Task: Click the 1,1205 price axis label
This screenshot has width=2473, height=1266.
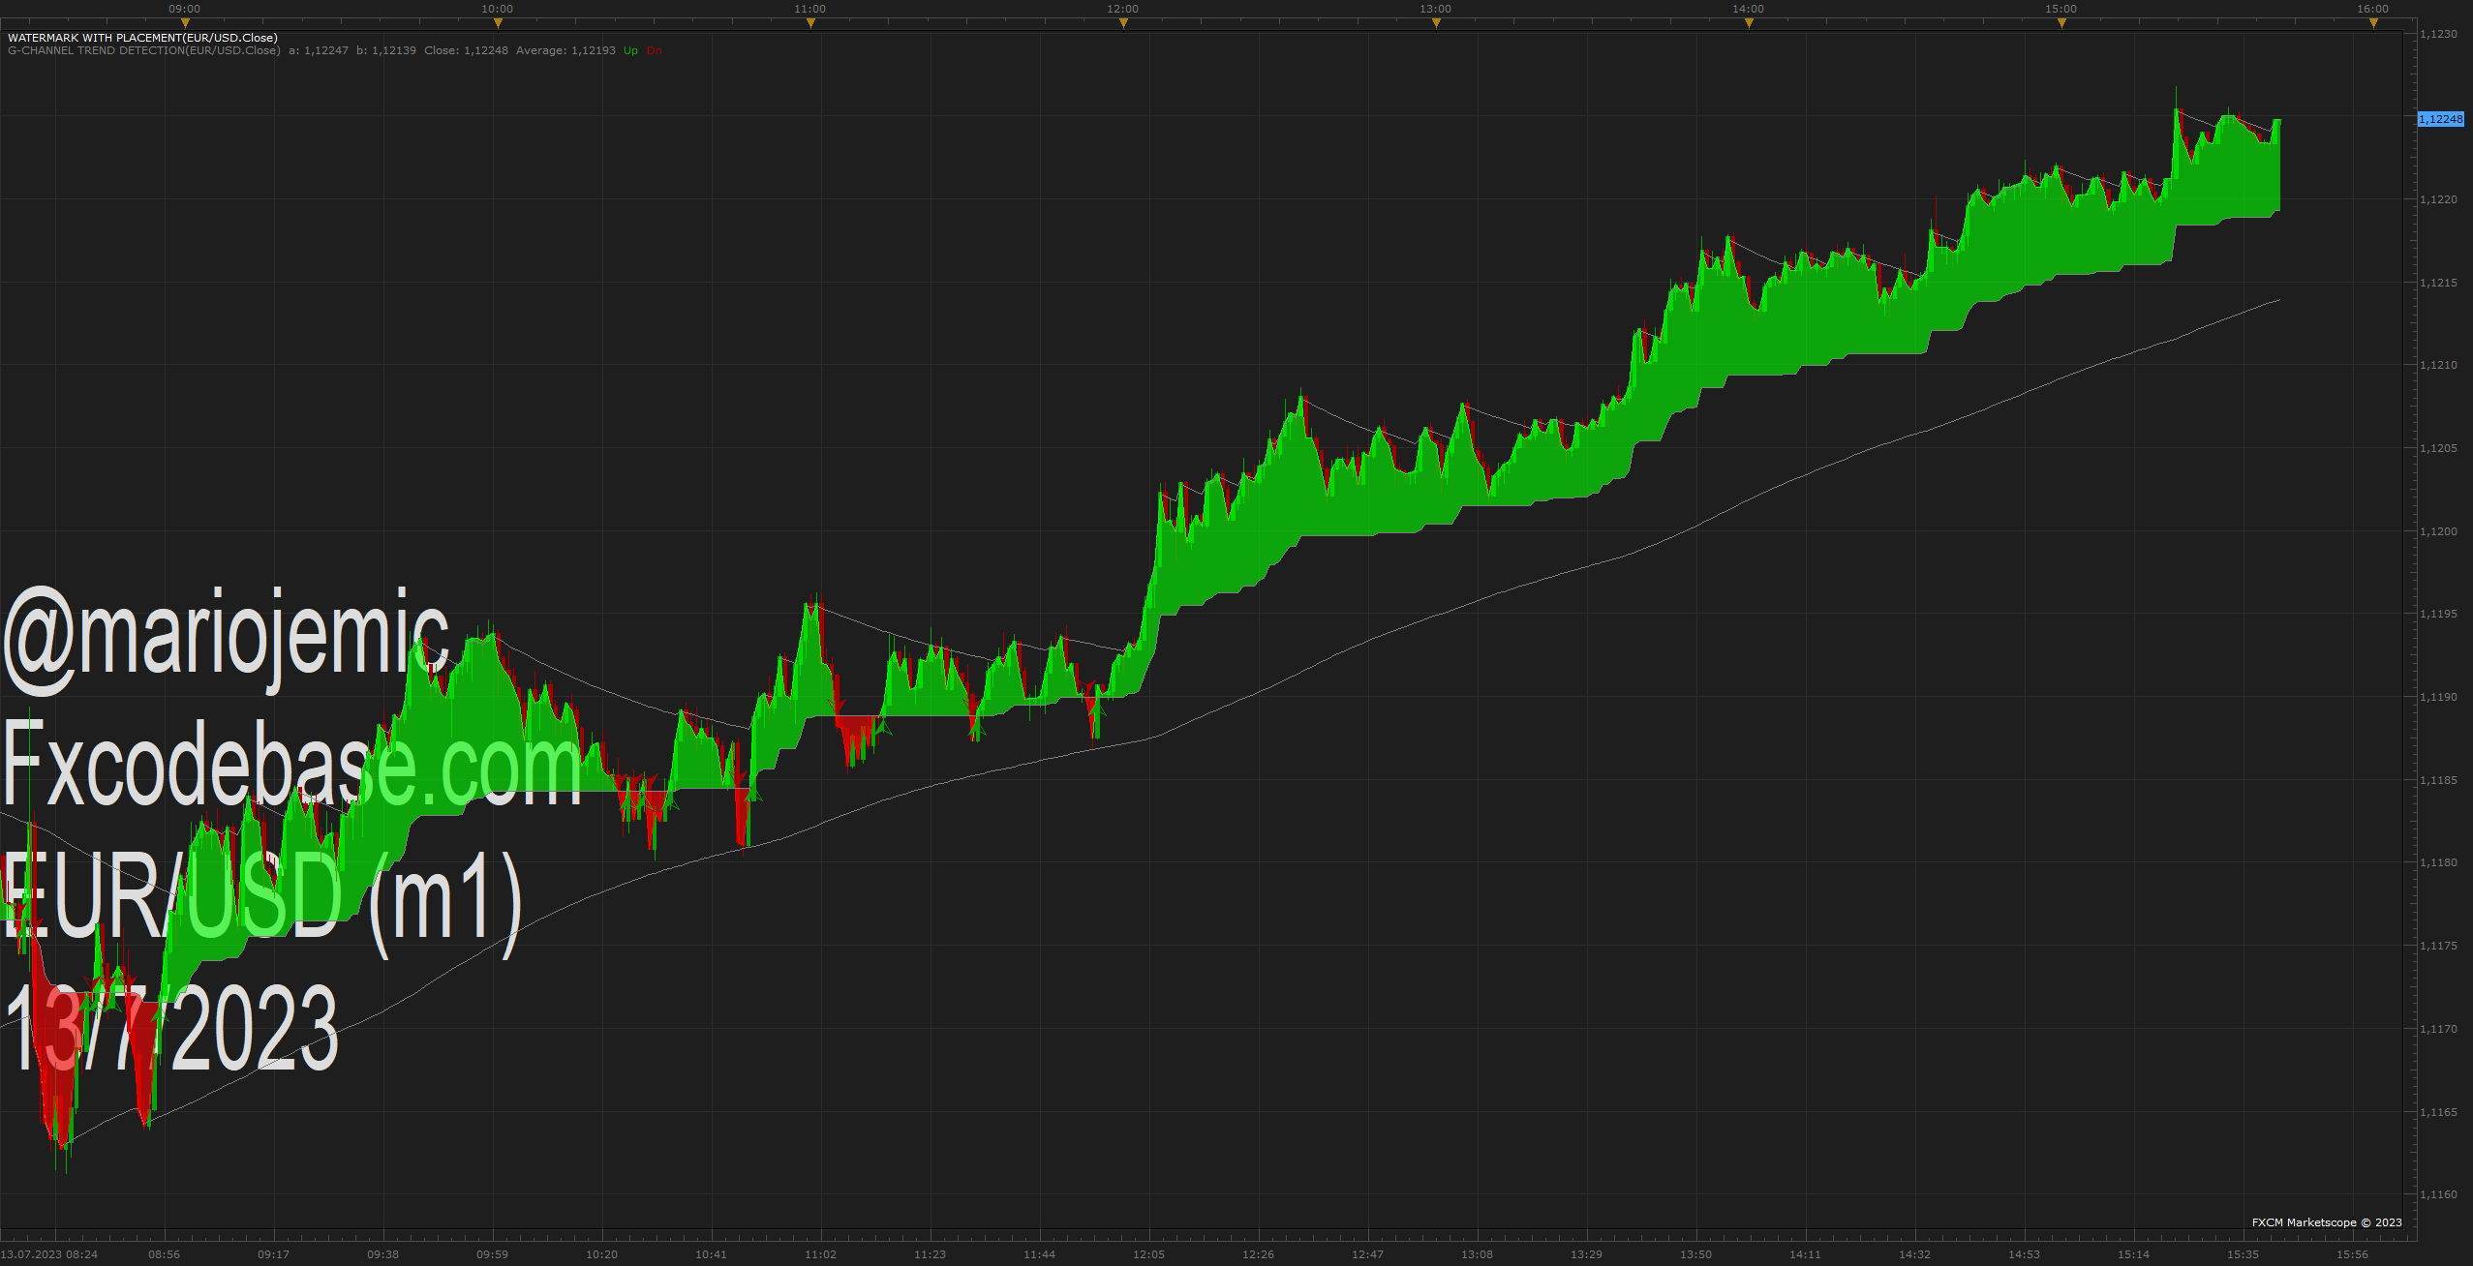Action: coord(2438,448)
